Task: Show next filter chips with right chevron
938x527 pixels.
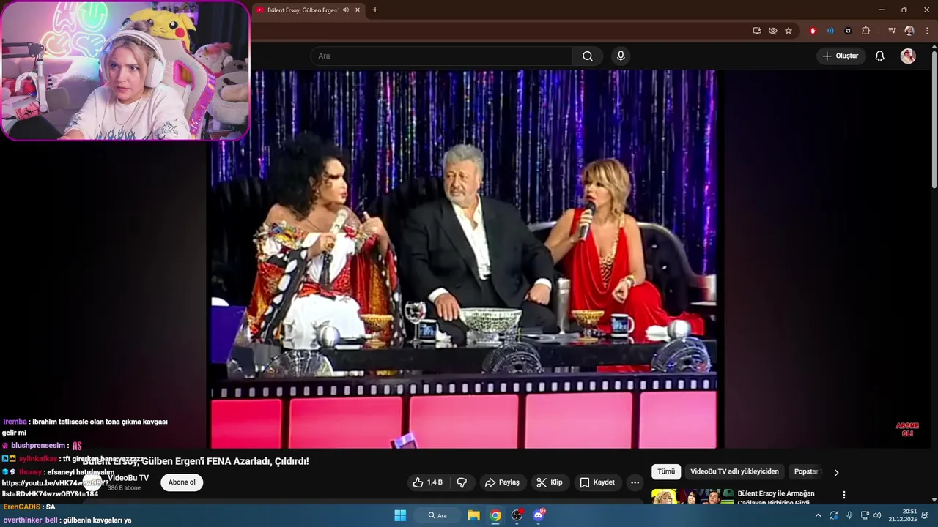Action: coord(836,473)
